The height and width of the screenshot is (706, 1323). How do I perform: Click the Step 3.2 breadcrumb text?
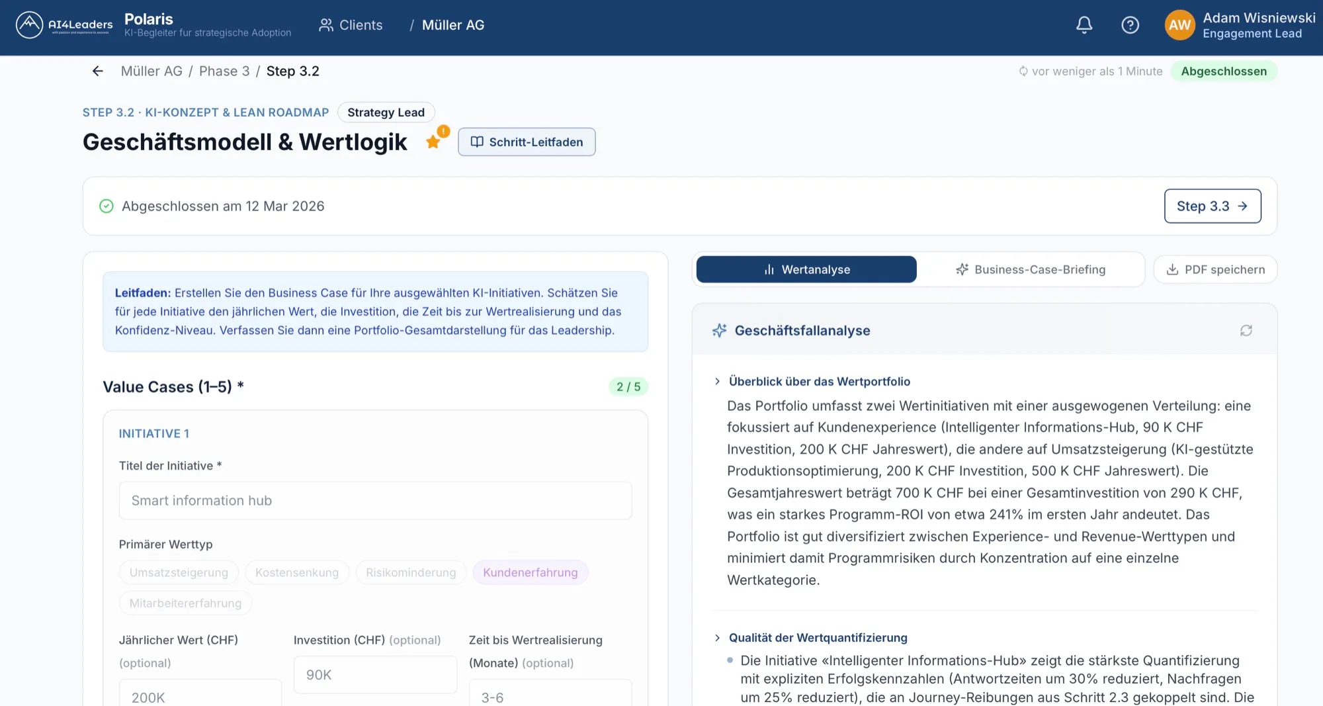292,71
